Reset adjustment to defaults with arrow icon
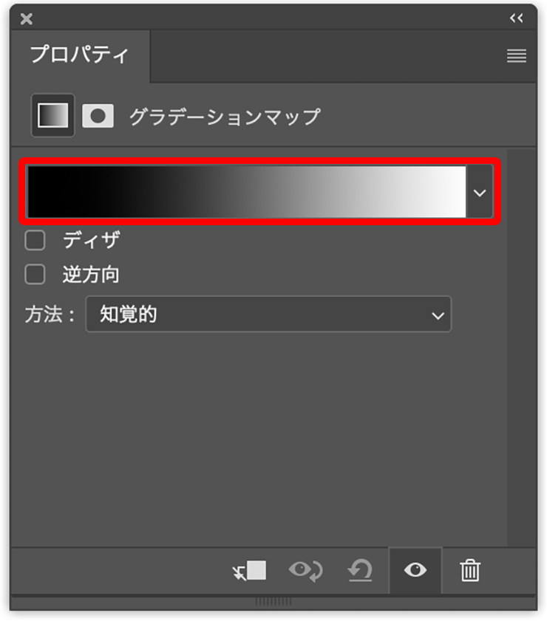Viewport: 547px width, 624px height. (360, 571)
